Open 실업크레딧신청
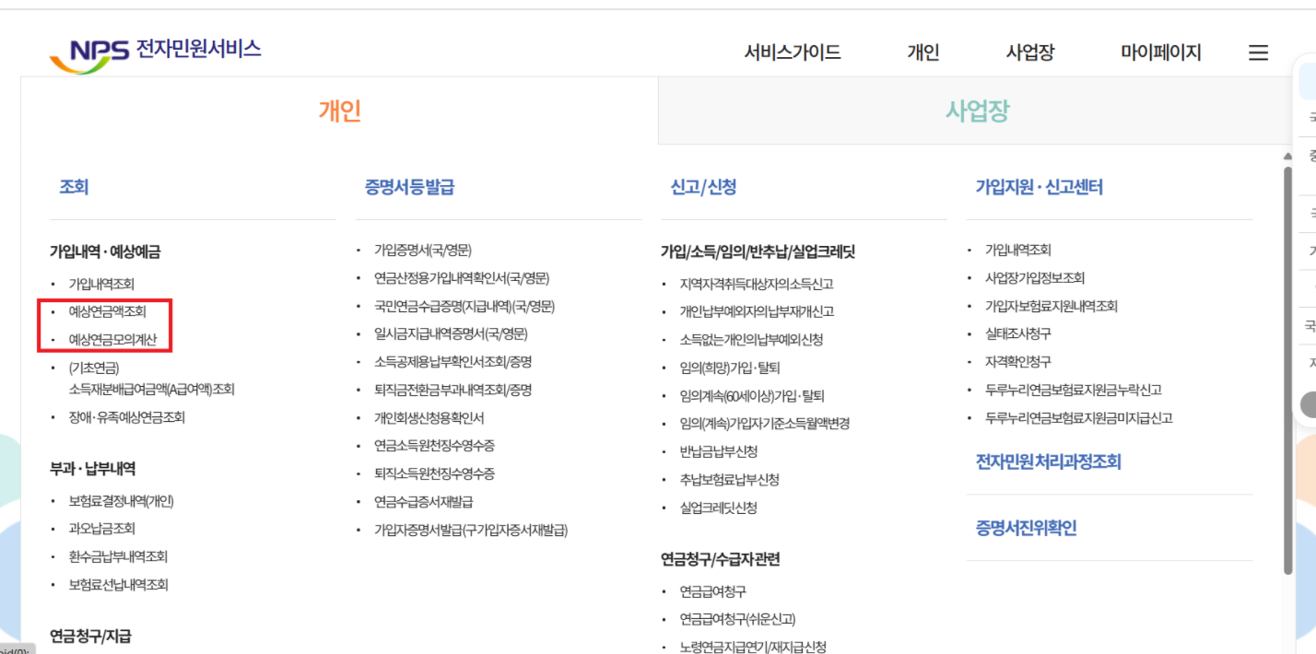 coord(718,508)
